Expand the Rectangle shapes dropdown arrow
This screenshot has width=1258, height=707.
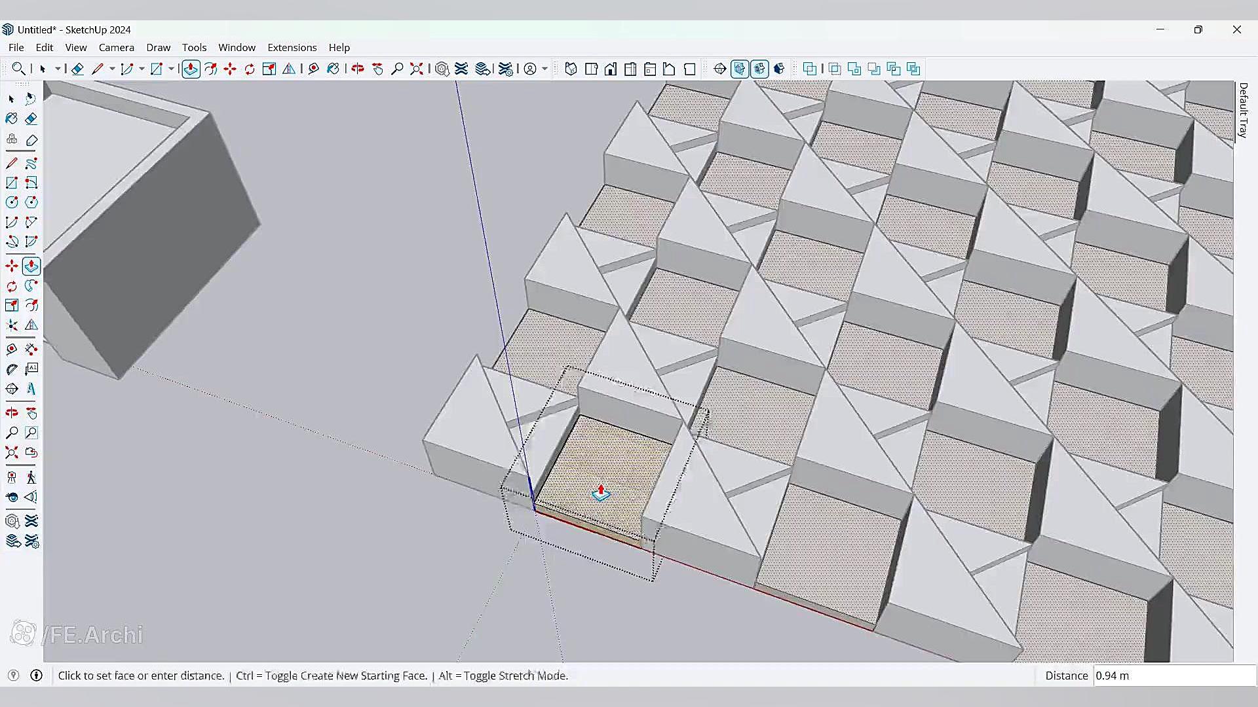tap(171, 69)
